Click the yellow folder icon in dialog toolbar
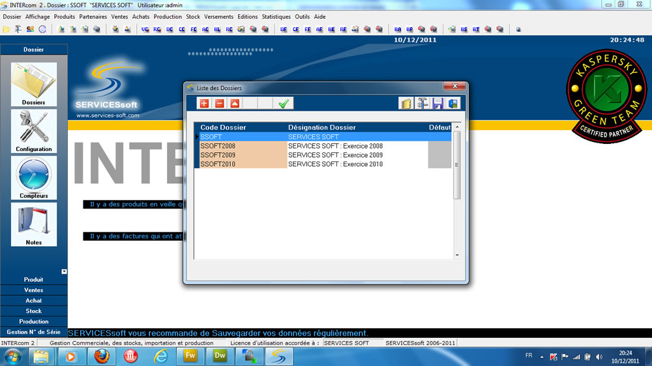652x366 pixels. (x=406, y=104)
